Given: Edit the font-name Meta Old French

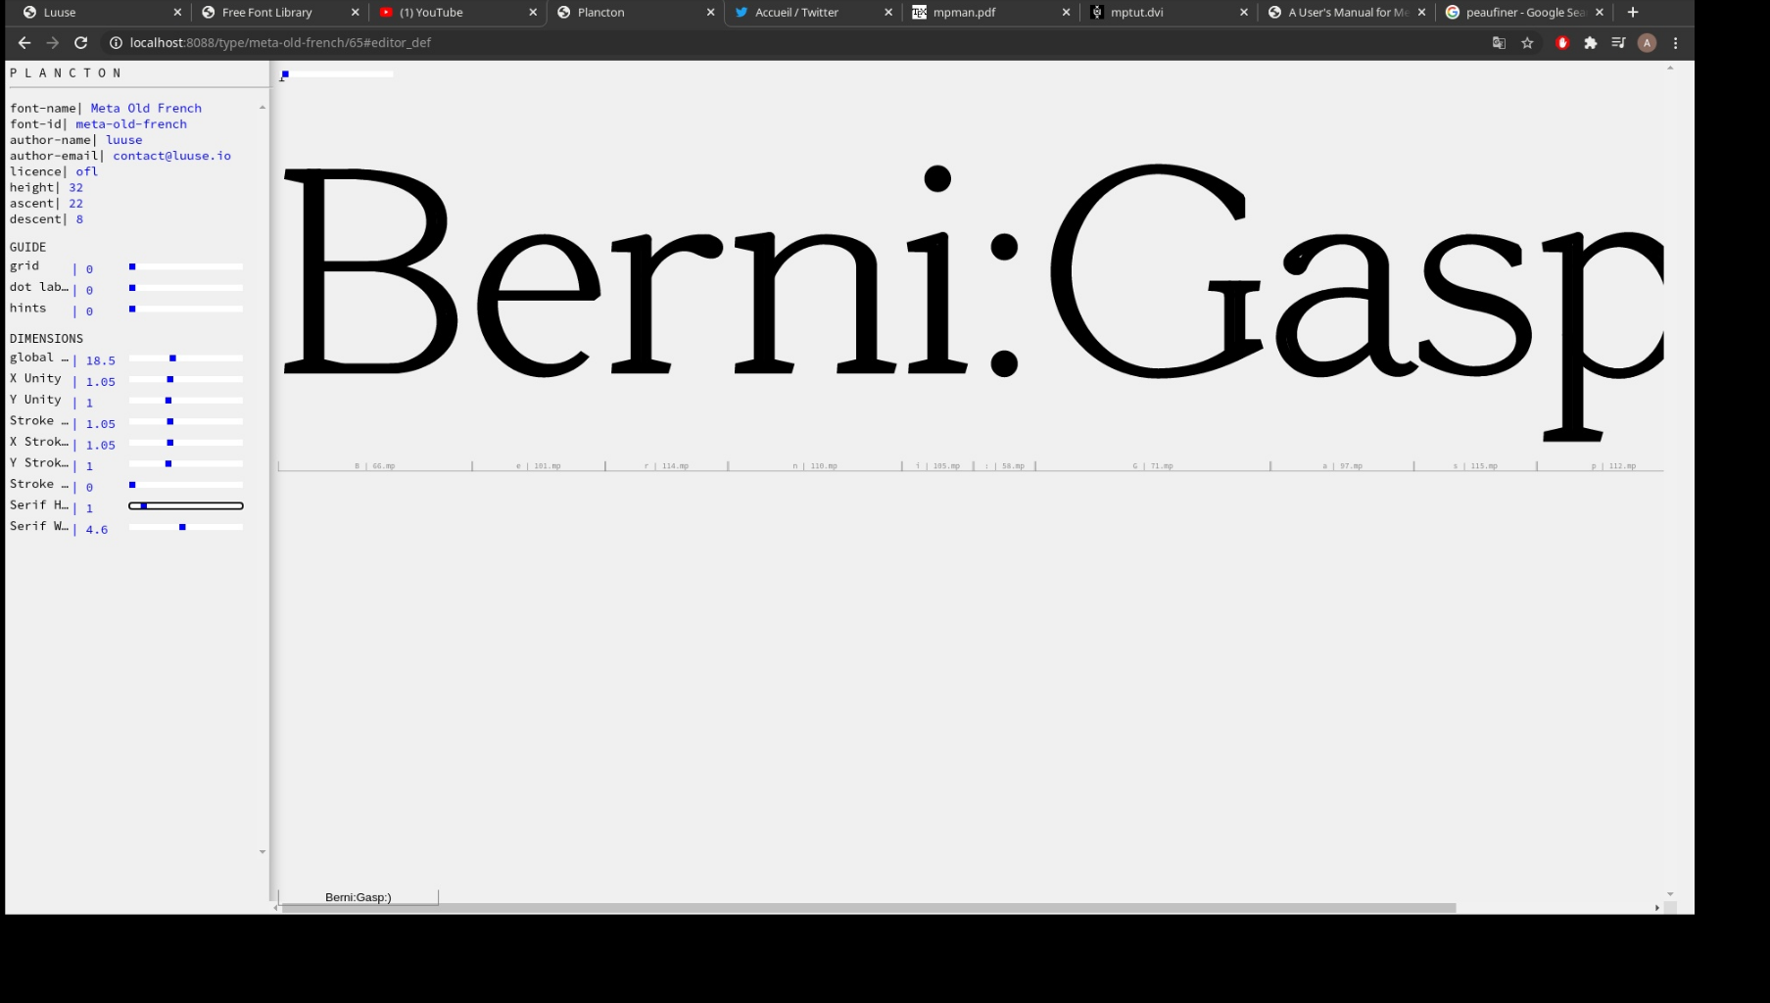Looking at the screenshot, I should [146, 109].
